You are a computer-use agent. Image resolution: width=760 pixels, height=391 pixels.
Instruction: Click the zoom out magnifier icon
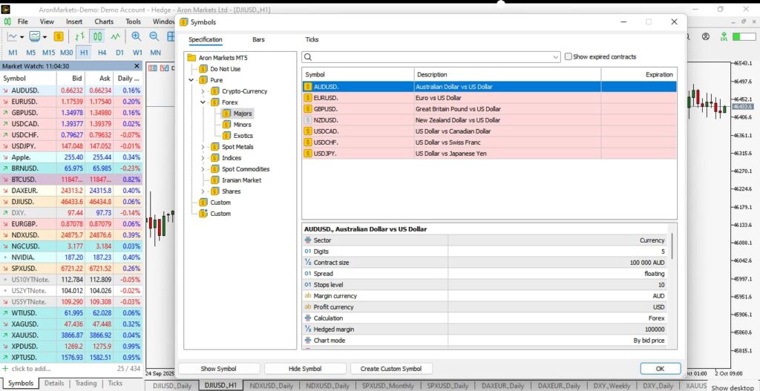[154, 36]
